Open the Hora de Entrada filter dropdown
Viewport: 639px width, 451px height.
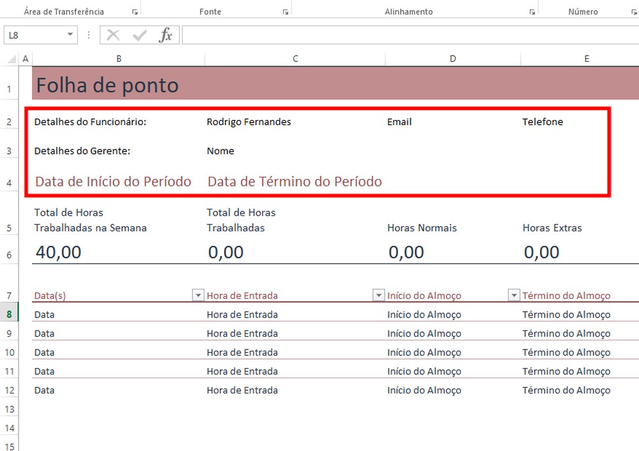tap(378, 295)
